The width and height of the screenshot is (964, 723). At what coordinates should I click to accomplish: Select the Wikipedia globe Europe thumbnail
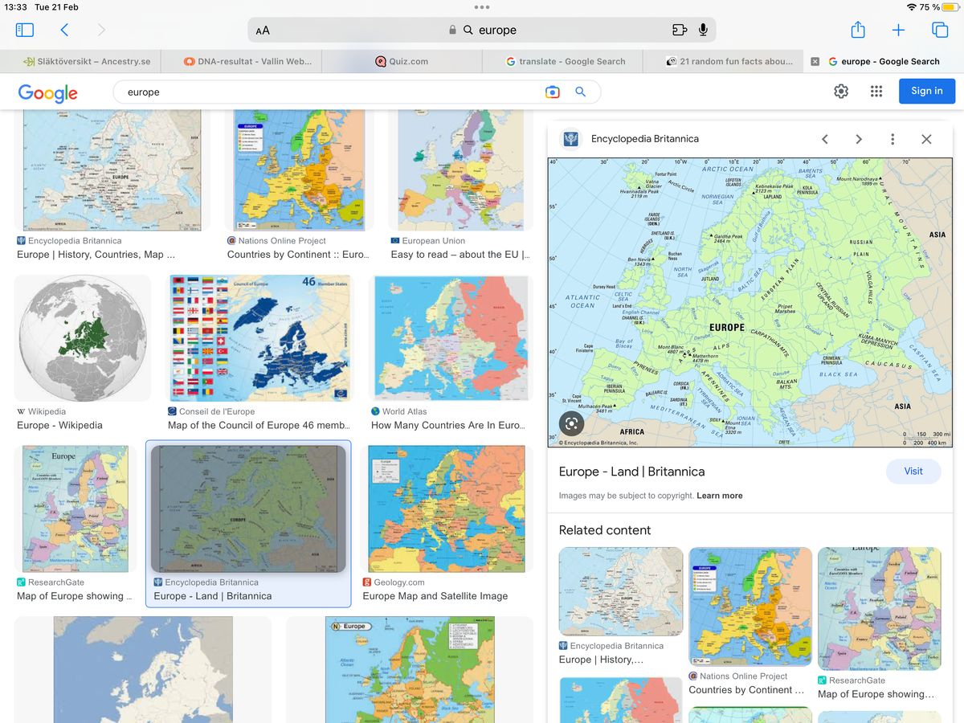[x=83, y=337]
